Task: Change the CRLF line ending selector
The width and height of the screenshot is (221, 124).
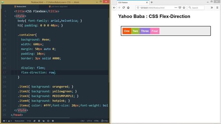Action: point(83,121)
